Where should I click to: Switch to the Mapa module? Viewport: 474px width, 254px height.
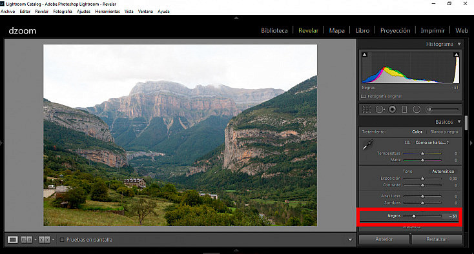[336, 30]
